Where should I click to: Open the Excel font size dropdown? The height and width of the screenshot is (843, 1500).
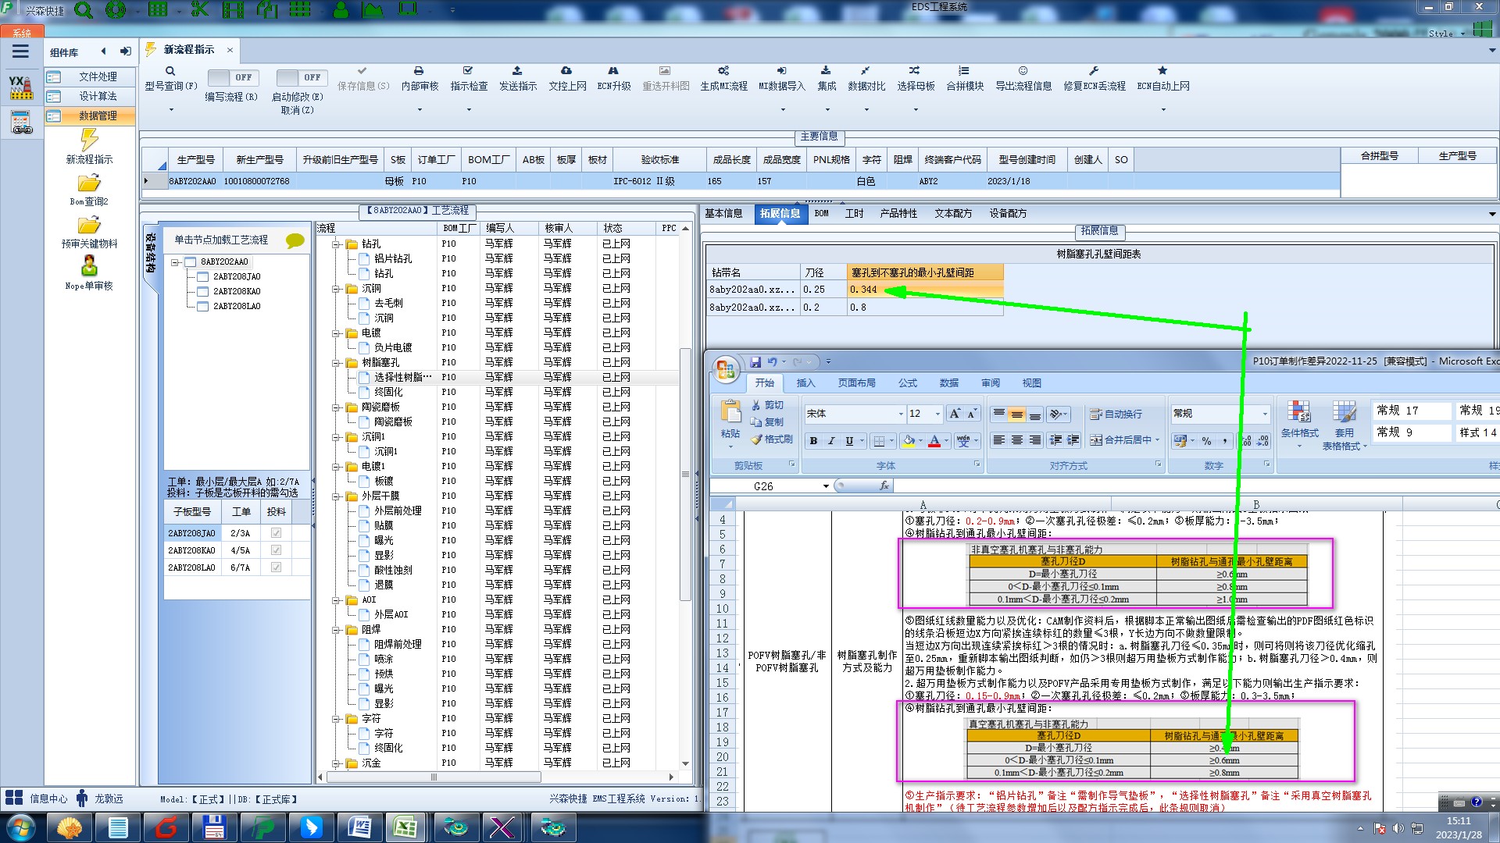[x=938, y=414]
